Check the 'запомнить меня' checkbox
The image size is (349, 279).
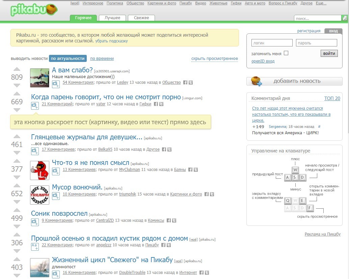pos(286,53)
